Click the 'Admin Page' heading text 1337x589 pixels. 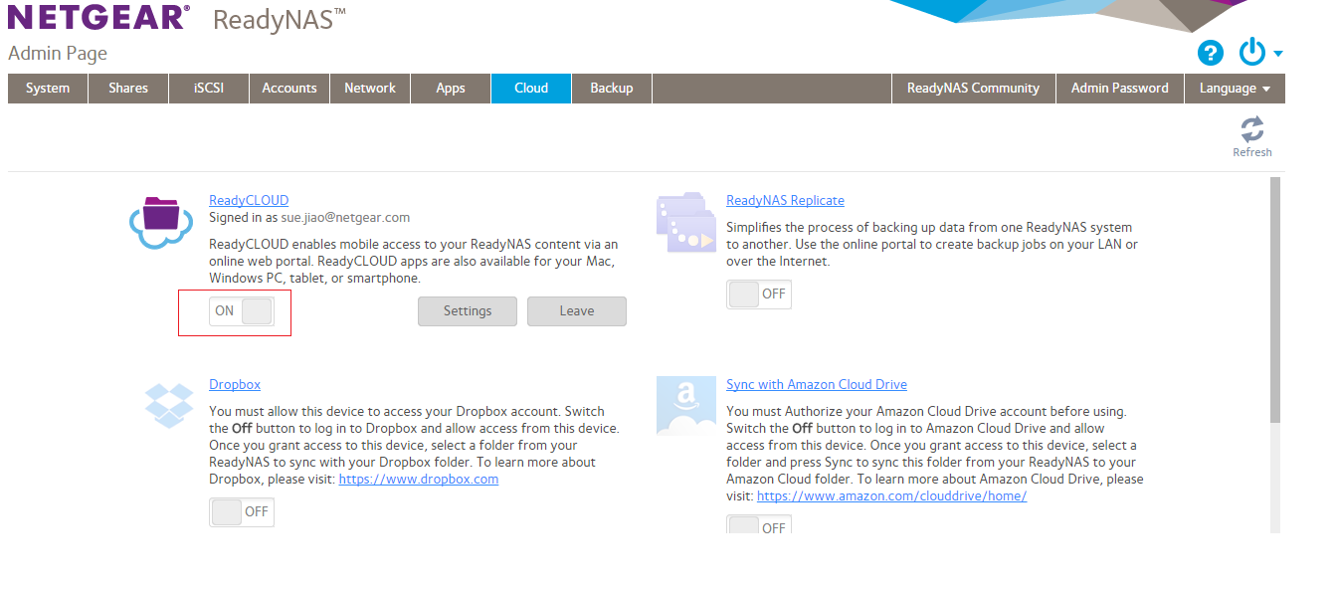tap(58, 54)
